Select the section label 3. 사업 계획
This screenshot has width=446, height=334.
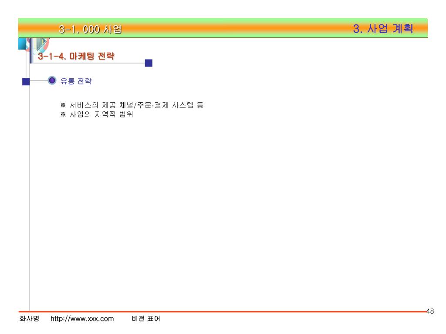[x=383, y=28]
